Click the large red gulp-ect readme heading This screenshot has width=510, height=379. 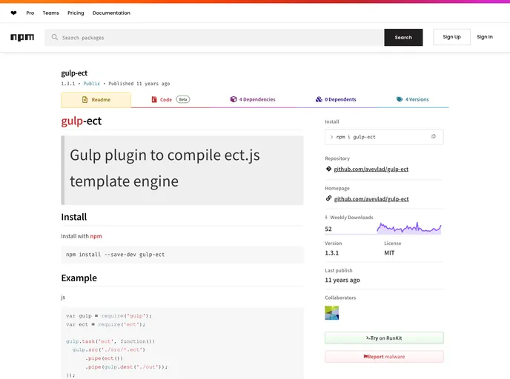tap(82, 121)
